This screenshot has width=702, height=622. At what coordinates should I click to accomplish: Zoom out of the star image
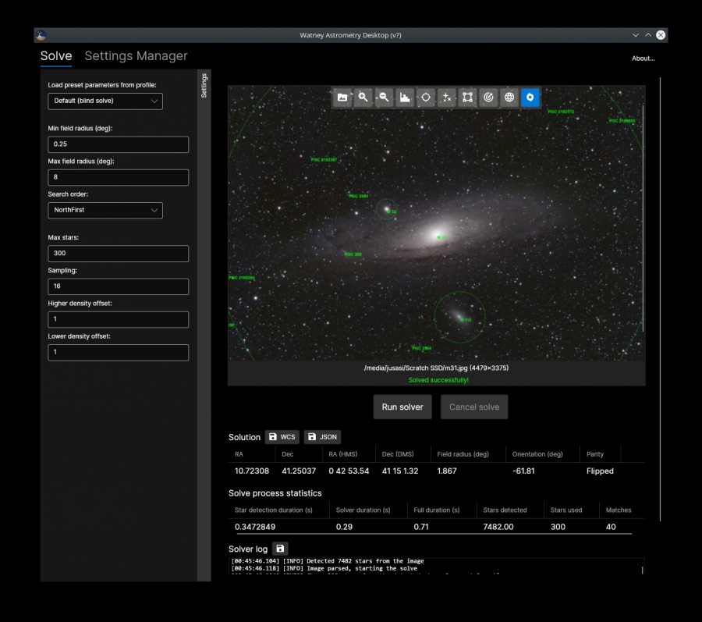[x=384, y=98]
